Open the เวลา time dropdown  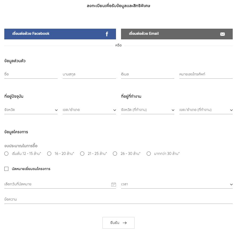177,184
